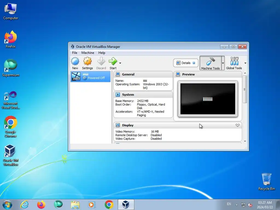Open the Computer desktop icon
The image size is (280, 210).
coord(11,11)
